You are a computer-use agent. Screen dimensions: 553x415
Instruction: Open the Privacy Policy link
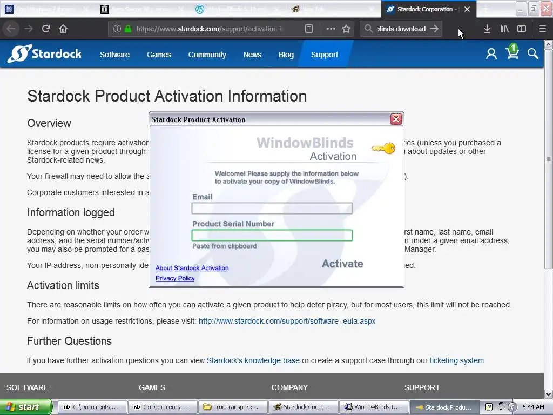pos(175,278)
